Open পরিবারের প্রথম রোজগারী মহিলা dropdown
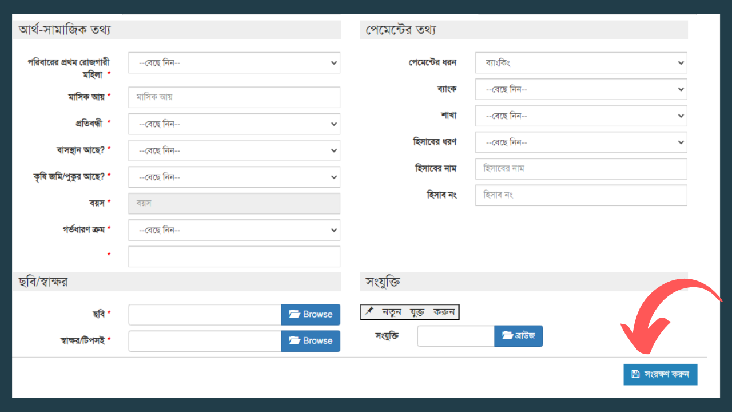The width and height of the screenshot is (732, 412). pyautogui.click(x=234, y=63)
